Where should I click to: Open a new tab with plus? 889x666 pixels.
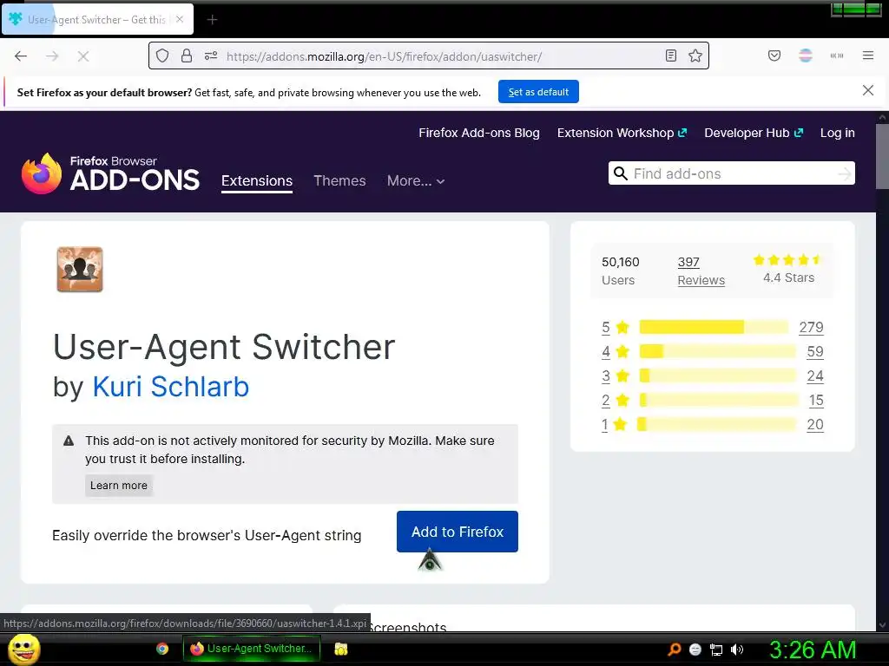pos(212,20)
